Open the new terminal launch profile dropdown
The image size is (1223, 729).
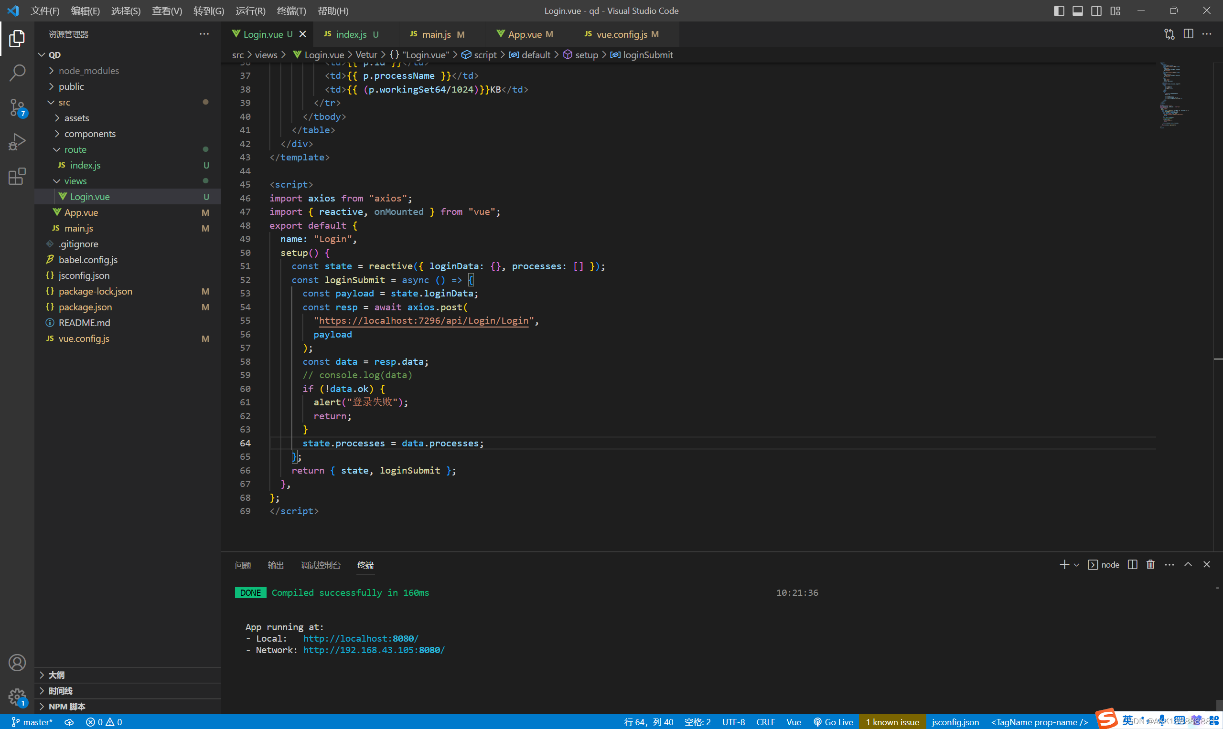pyautogui.click(x=1076, y=565)
